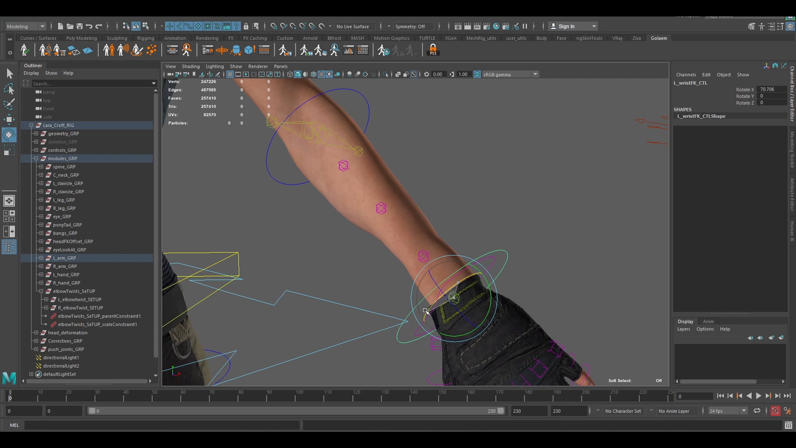796x448 pixels.
Task: Click the lock selection padlock icon
Action: 246,26
